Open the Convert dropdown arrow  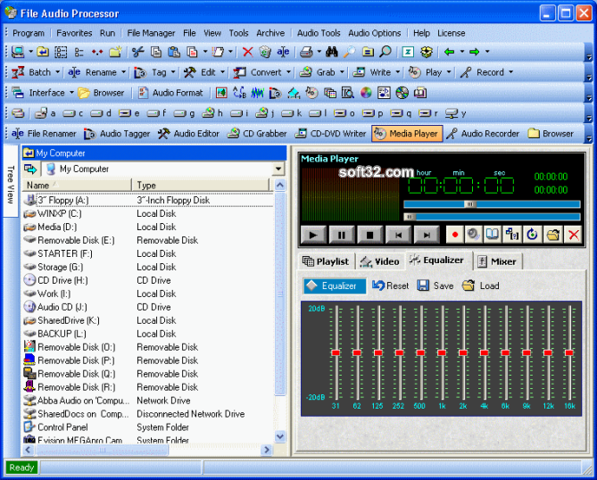(x=288, y=72)
